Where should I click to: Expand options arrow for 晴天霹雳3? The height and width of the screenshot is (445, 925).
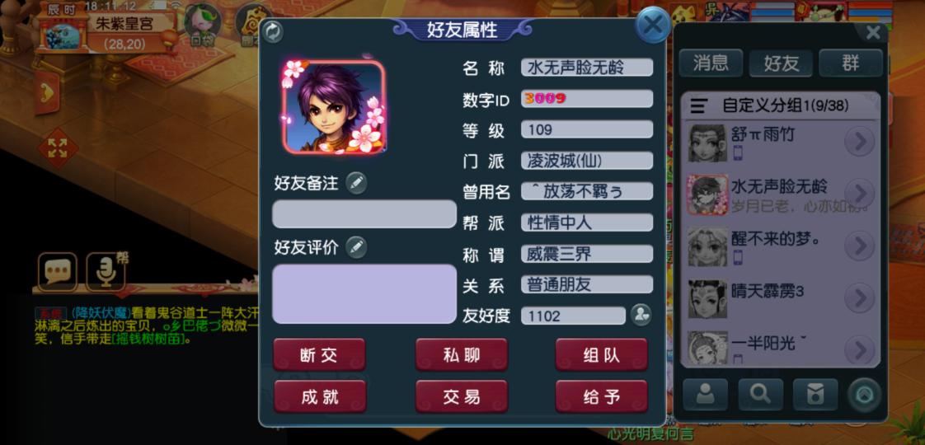tap(860, 297)
